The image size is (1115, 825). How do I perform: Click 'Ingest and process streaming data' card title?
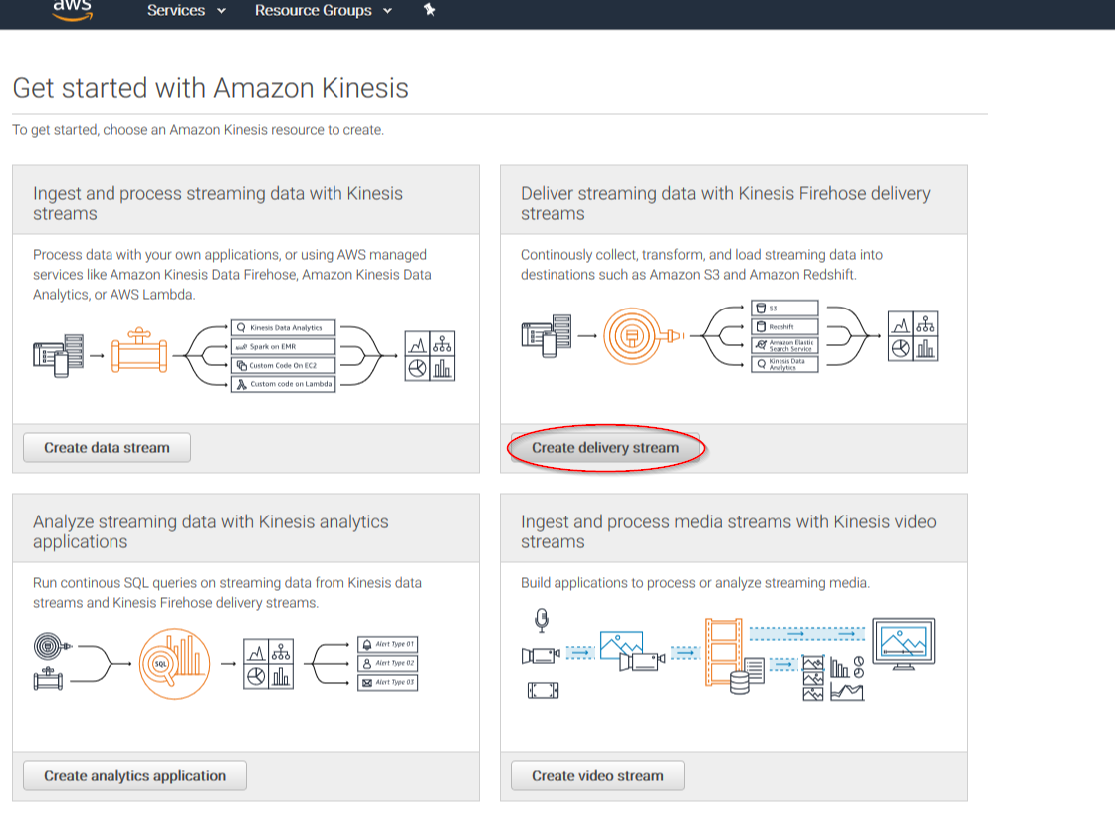pyautogui.click(x=218, y=203)
